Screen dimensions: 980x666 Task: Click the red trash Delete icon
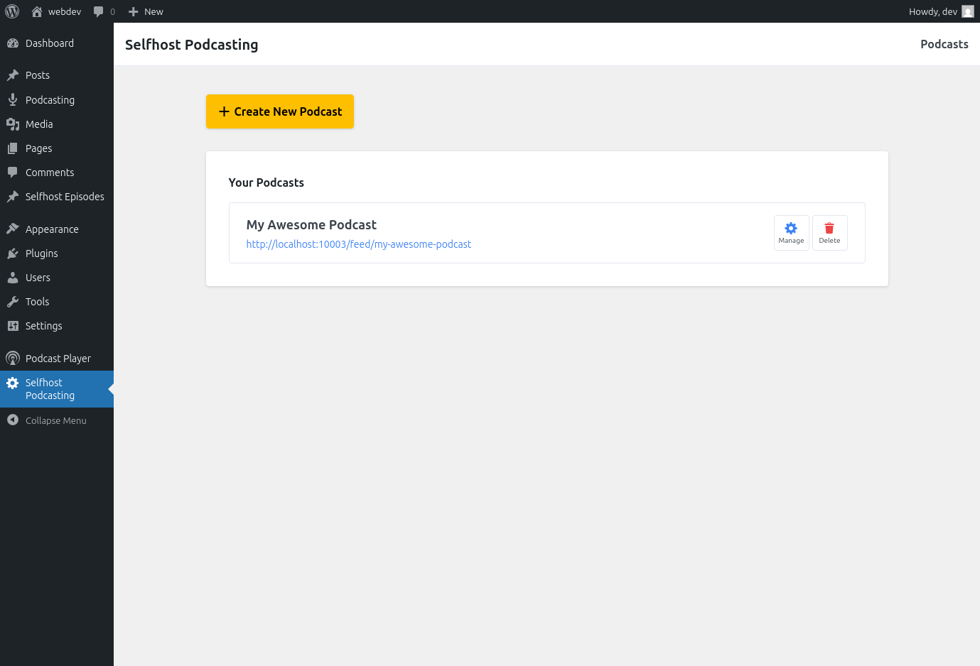click(829, 228)
